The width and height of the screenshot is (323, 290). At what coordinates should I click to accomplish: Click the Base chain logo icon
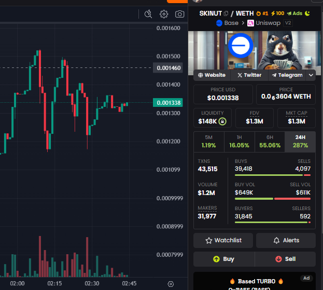[219, 23]
